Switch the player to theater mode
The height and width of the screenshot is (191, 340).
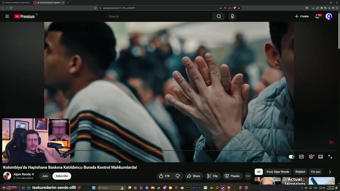pos(321,157)
